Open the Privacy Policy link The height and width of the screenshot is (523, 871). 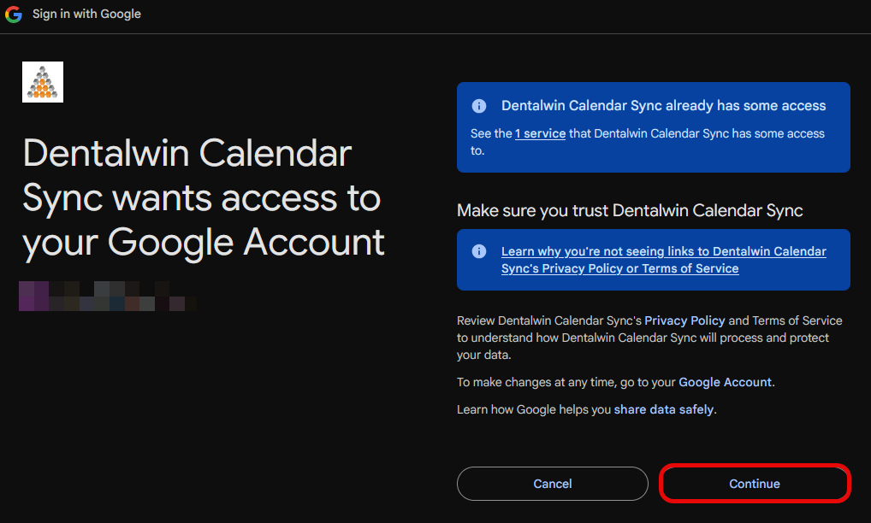coord(684,320)
